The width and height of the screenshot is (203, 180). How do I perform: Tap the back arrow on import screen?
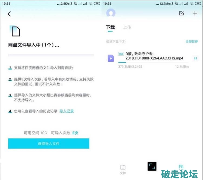9,14
